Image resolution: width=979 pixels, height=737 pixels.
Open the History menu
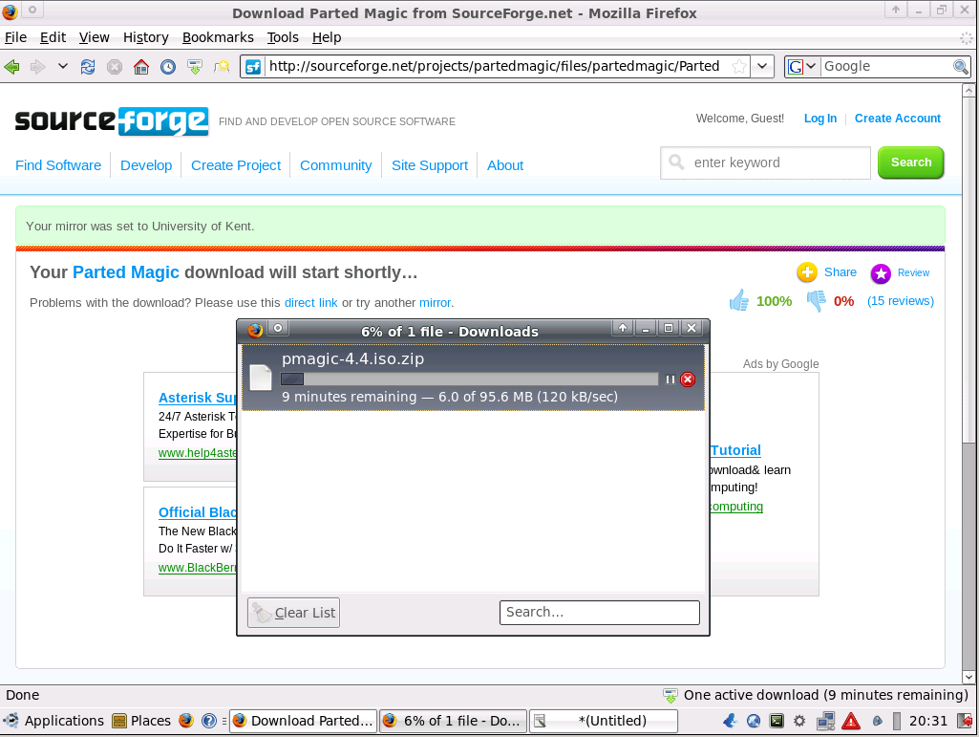(146, 37)
